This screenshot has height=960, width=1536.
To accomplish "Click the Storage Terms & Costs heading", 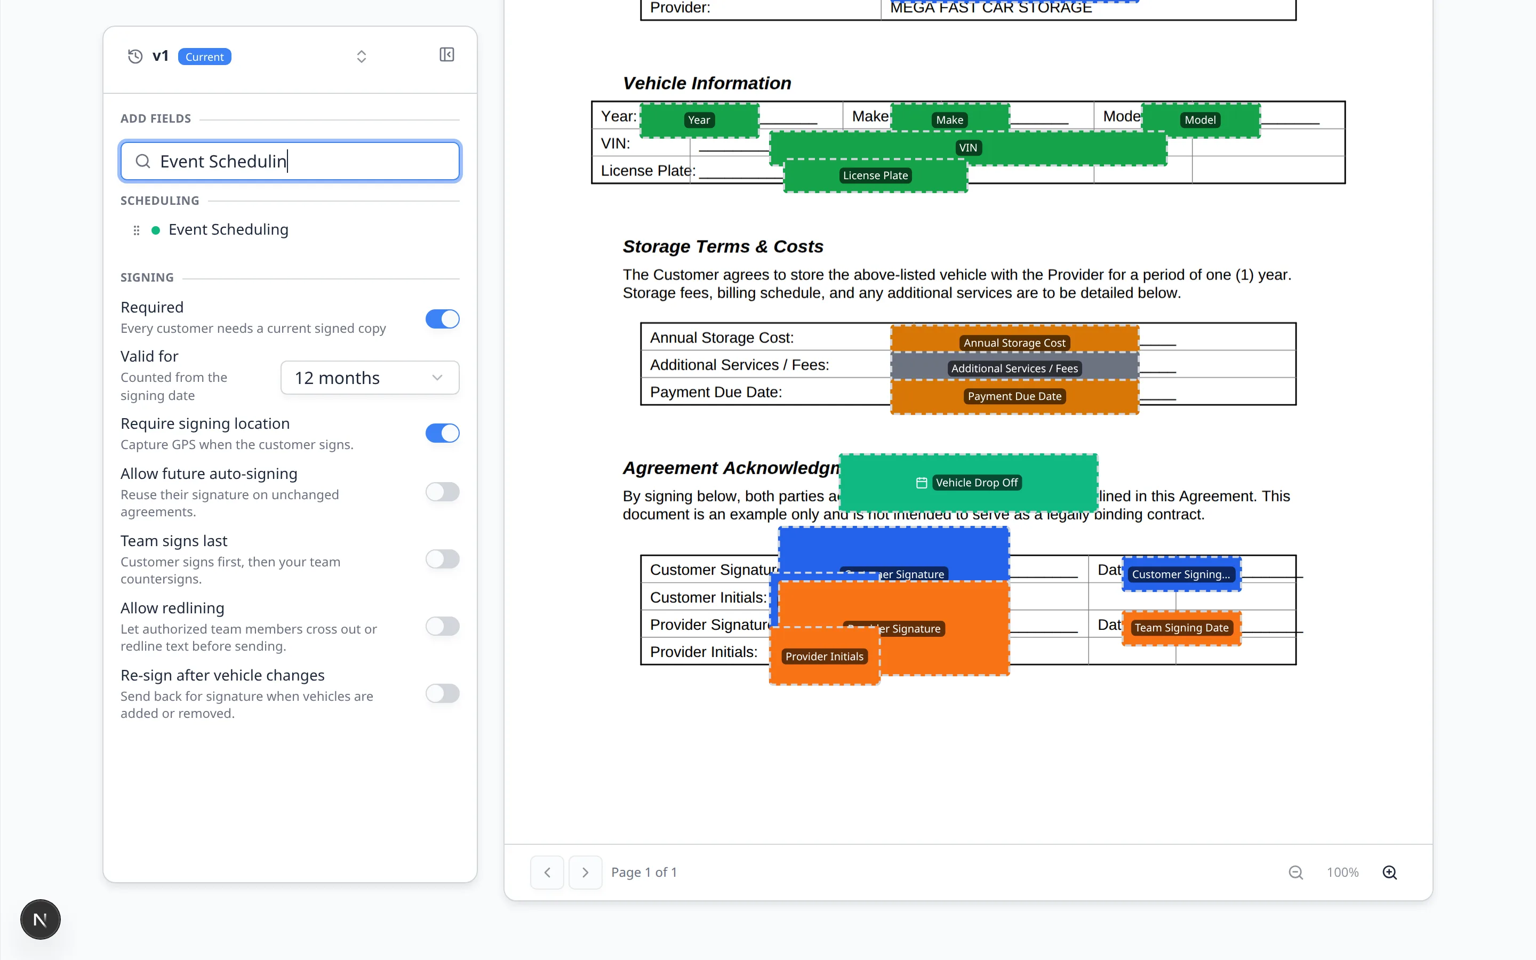I will [722, 246].
